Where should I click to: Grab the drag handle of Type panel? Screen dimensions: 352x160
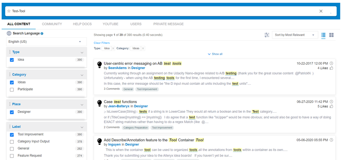[10, 52]
